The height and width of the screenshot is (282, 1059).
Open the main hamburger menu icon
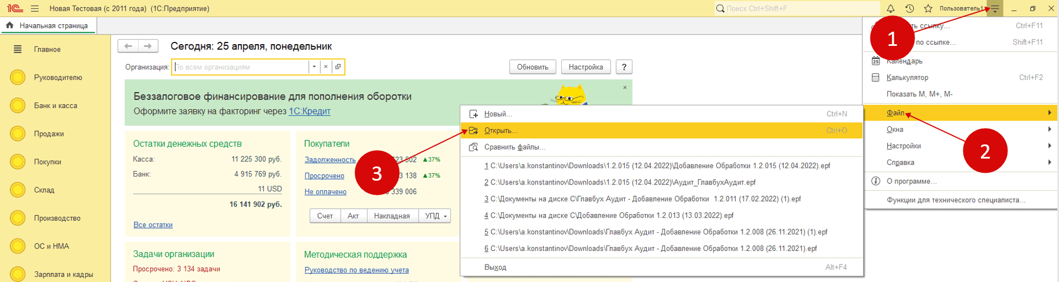(x=35, y=8)
